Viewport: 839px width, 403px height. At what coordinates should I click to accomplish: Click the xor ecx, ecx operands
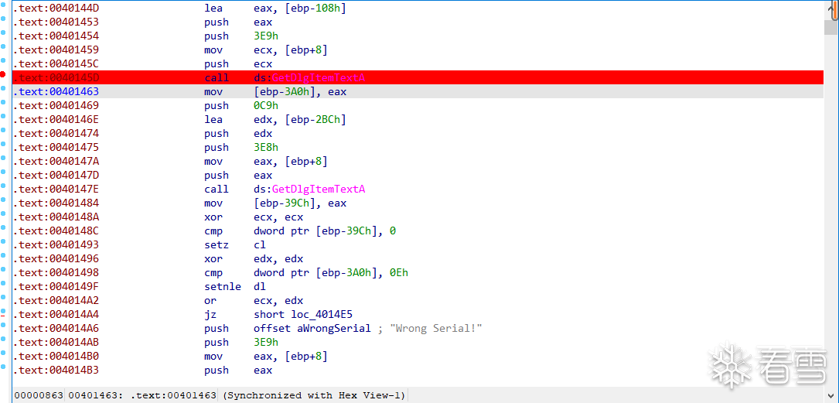pos(278,217)
